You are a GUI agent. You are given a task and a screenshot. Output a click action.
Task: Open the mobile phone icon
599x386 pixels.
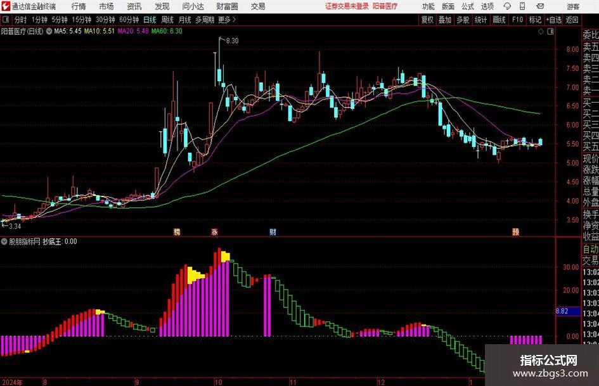[x=522, y=6]
